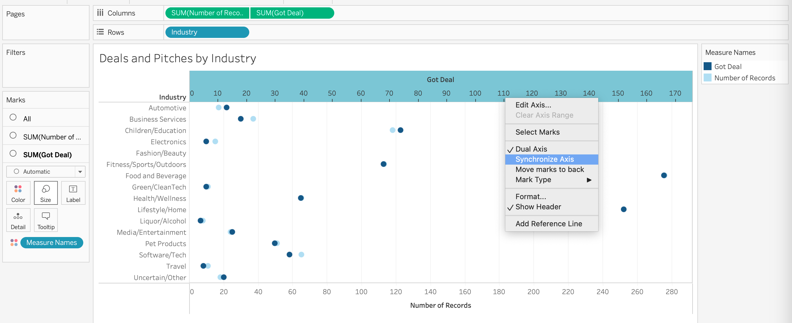
Task: Uncheck Show Header in context menu
Action: tap(538, 207)
